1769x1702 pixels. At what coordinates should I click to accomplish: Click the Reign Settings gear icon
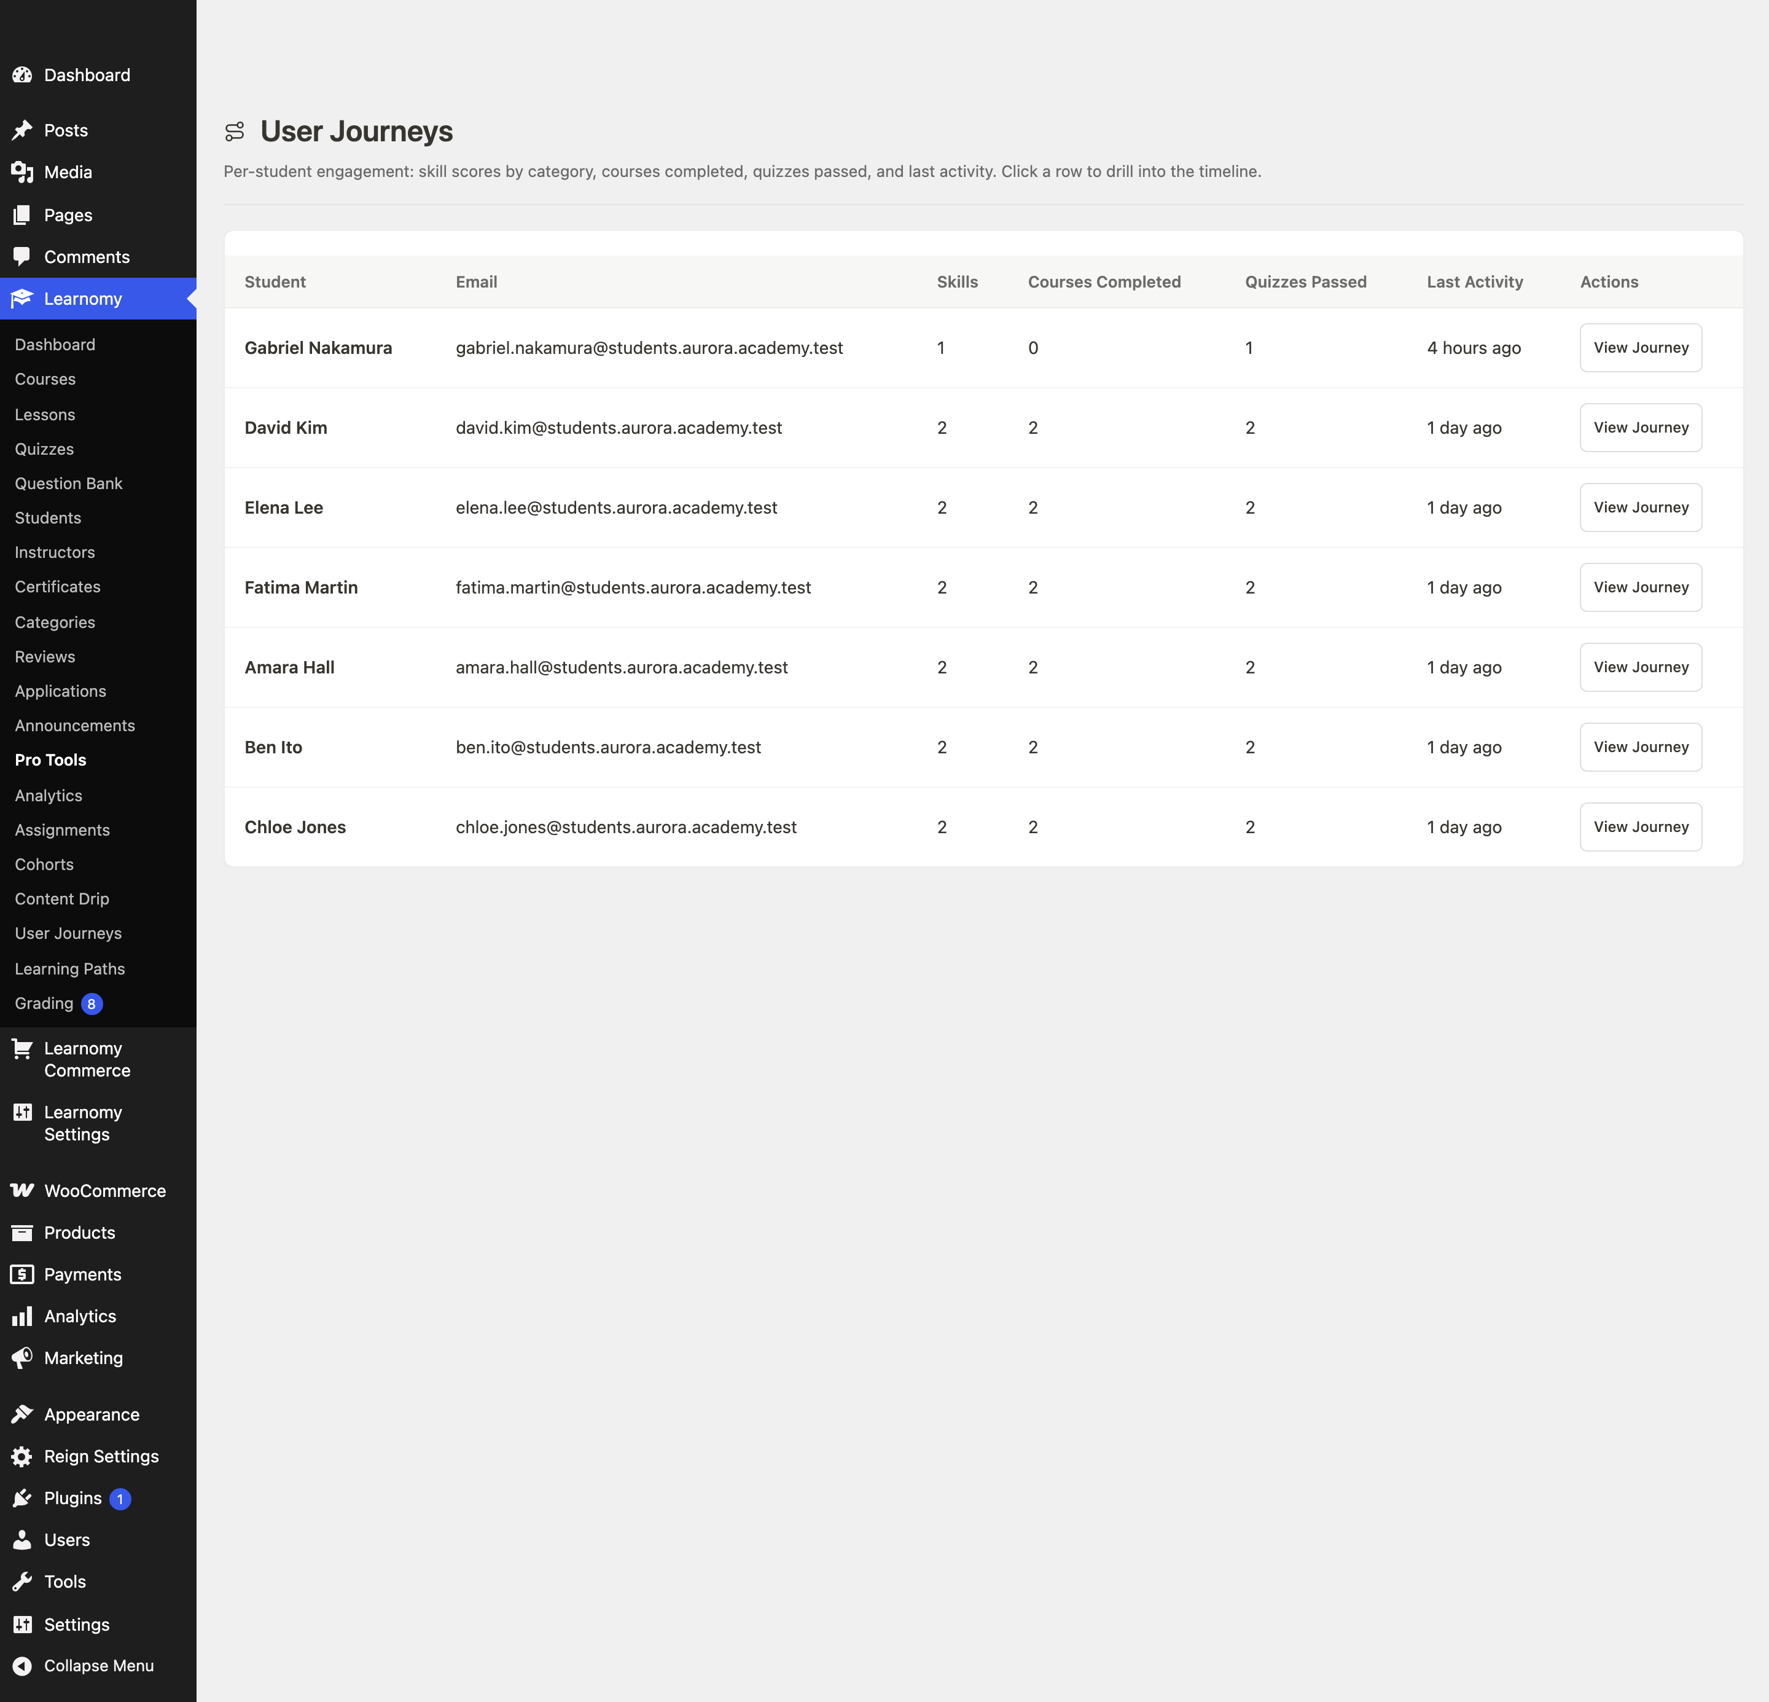[23, 1456]
